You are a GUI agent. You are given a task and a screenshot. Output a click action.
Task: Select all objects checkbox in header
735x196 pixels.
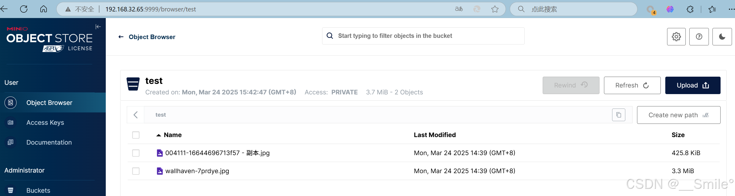coord(136,135)
